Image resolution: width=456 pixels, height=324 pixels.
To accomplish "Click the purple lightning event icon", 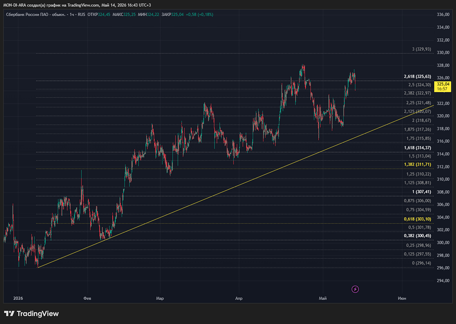I will [355, 289].
